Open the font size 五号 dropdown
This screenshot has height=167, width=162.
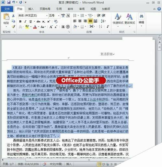[59, 16]
